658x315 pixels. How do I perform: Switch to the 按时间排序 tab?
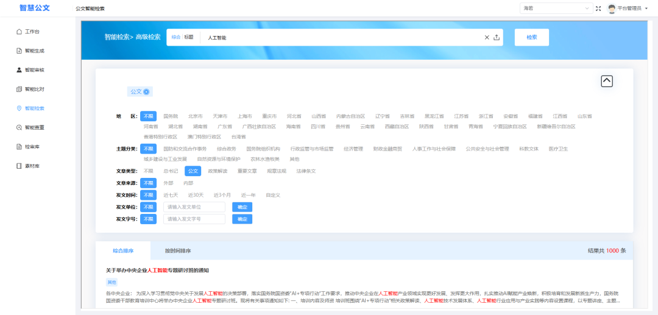[178, 250]
